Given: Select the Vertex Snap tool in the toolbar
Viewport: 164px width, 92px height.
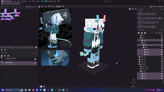Looking at the screenshot, I should click(52, 6).
